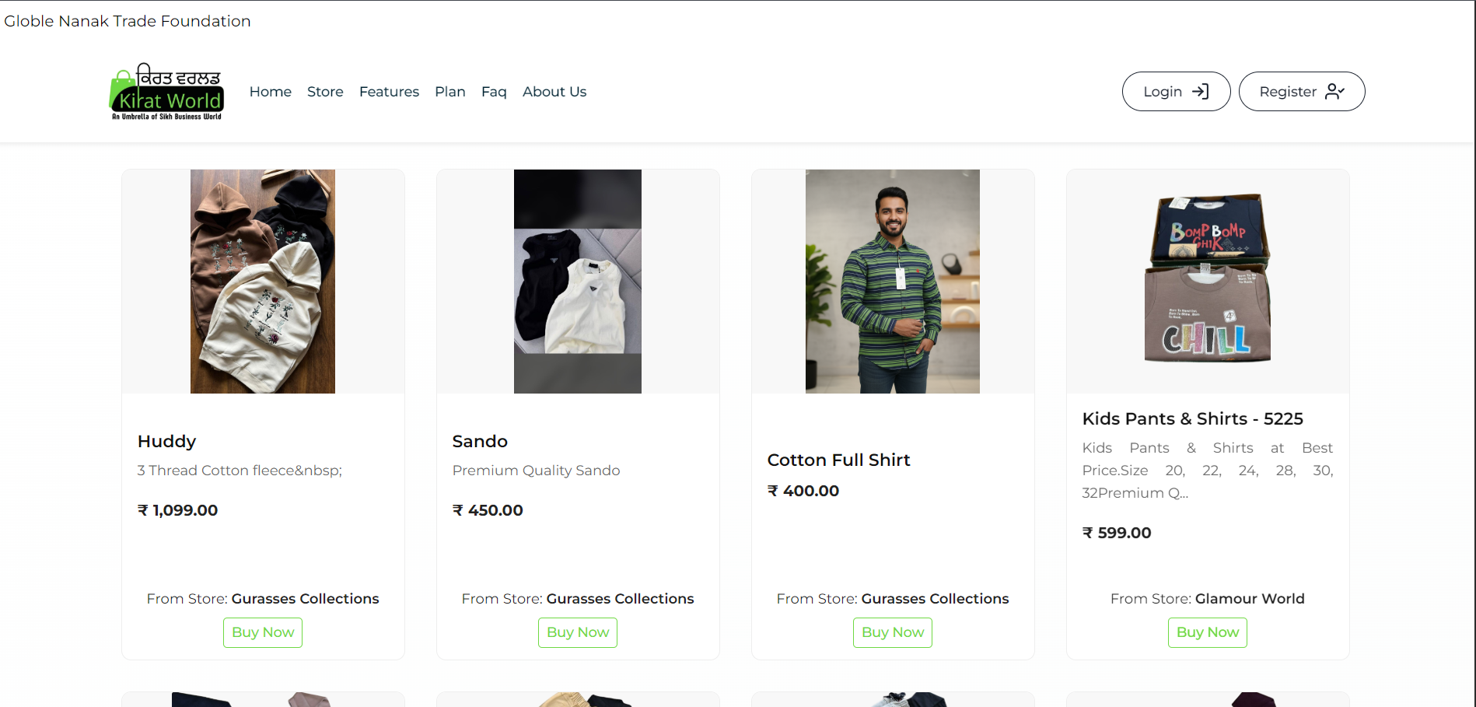
Task: Open the Features menu link
Action: [389, 92]
